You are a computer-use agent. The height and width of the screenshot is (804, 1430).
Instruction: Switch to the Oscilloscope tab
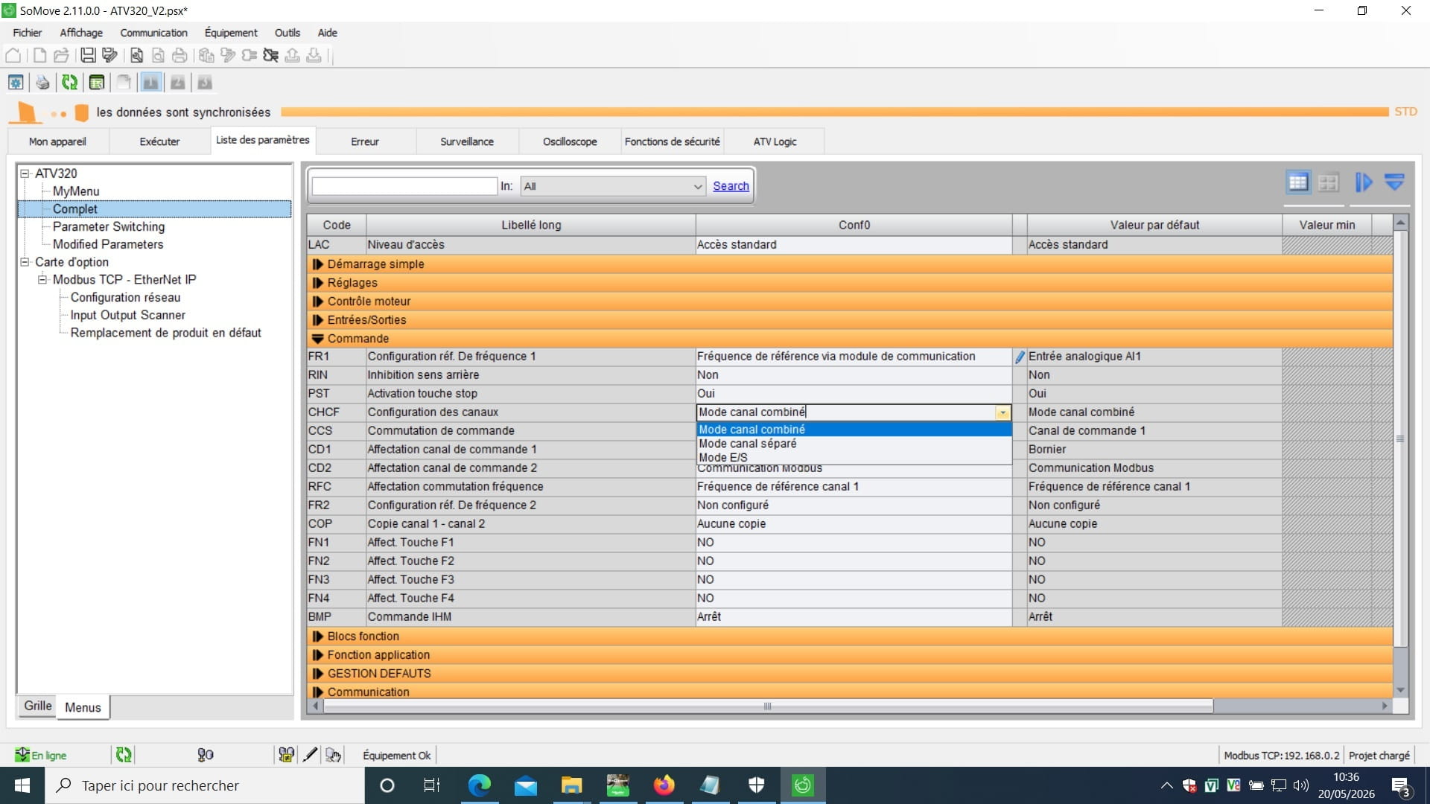click(570, 141)
